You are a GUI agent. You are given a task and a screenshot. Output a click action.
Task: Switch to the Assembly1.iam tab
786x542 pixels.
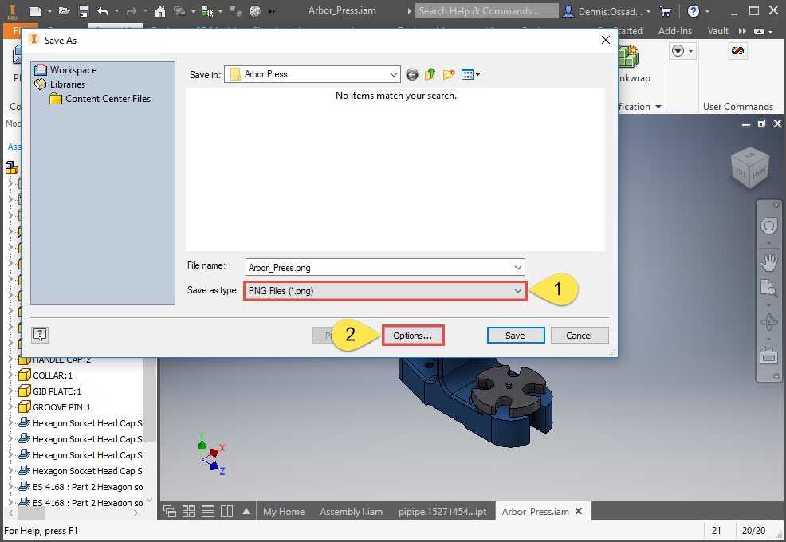click(x=351, y=511)
